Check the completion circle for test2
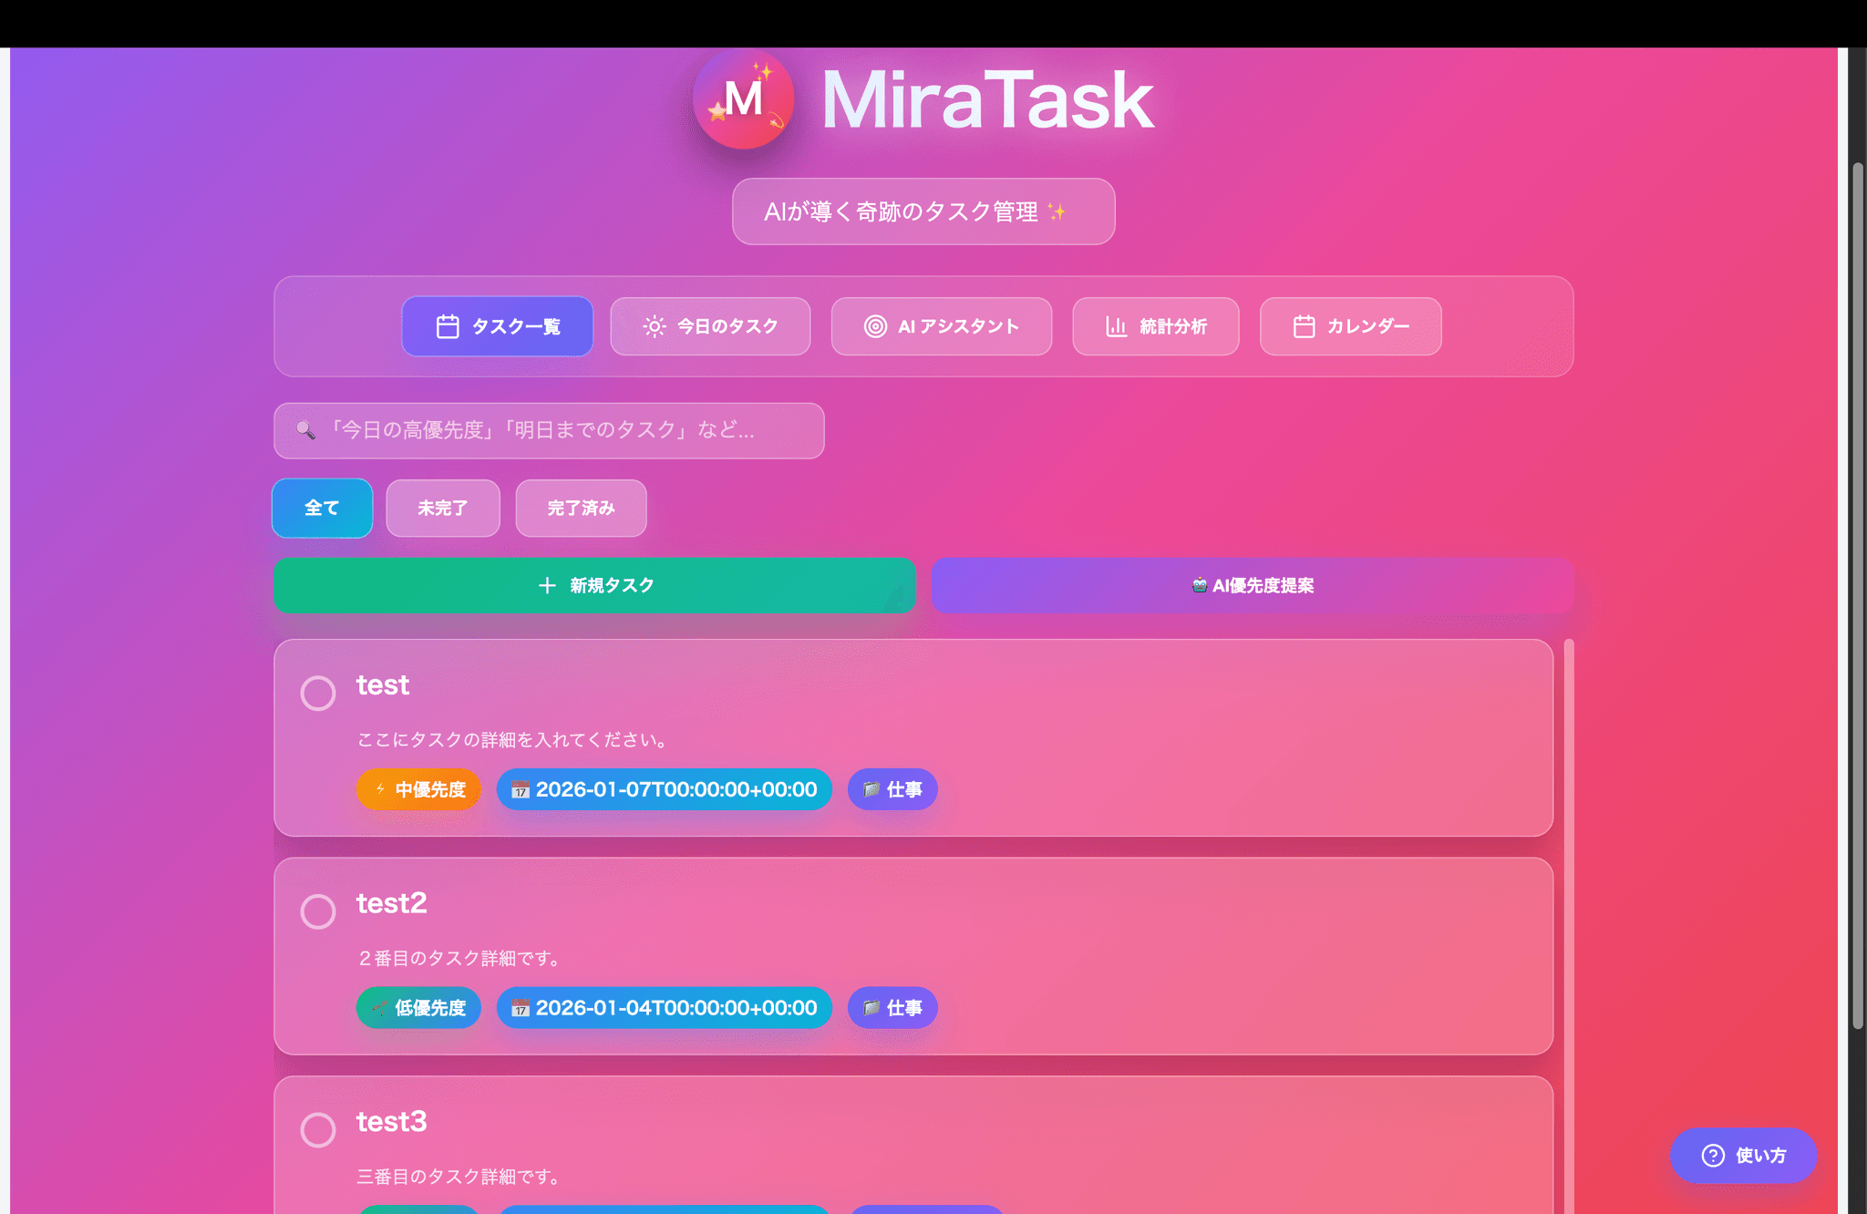Screen dimensions: 1867x1214 pos(318,910)
